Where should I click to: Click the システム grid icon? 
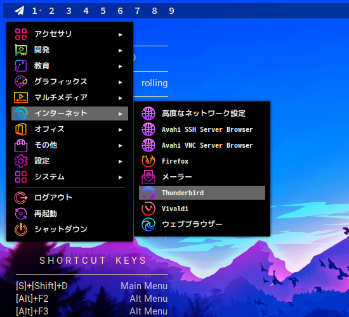21,177
